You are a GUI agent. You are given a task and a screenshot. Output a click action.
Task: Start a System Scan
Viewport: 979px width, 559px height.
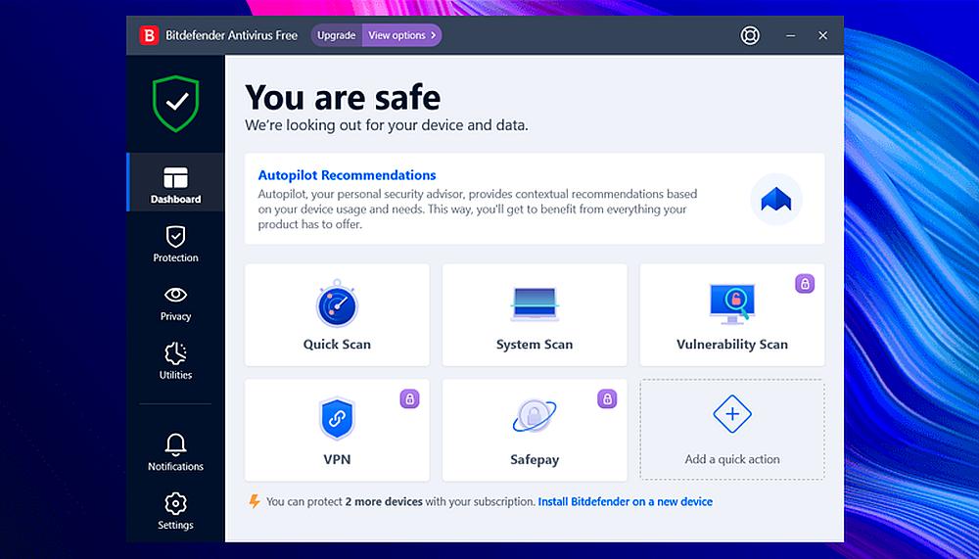click(535, 315)
